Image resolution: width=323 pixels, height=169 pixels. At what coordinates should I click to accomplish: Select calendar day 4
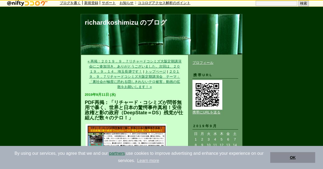215,139
